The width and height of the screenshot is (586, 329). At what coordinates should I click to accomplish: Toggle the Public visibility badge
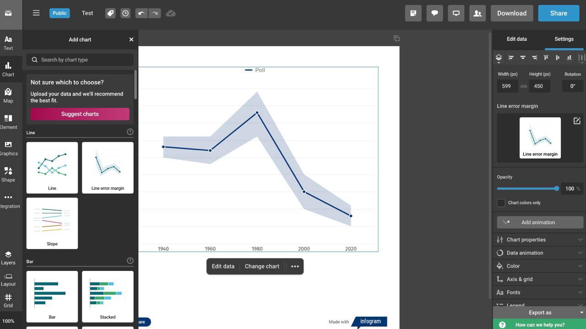tap(60, 13)
